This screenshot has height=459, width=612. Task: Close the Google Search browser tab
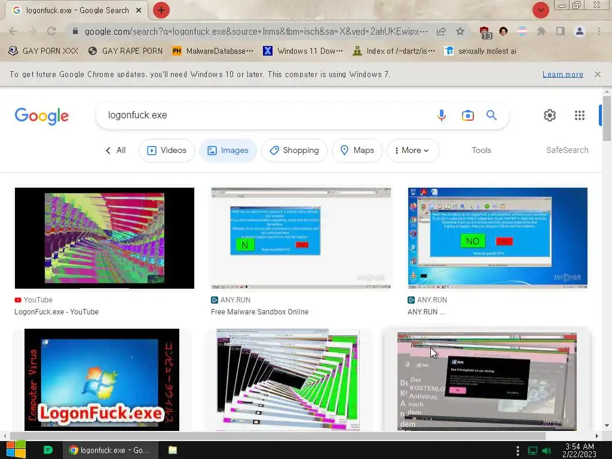pos(139,11)
